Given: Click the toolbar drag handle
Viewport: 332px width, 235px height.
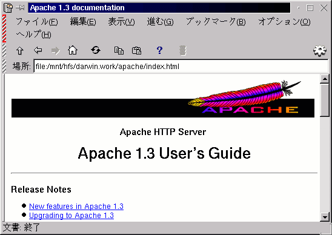Looking at the screenshot, I should tap(4, 50).
